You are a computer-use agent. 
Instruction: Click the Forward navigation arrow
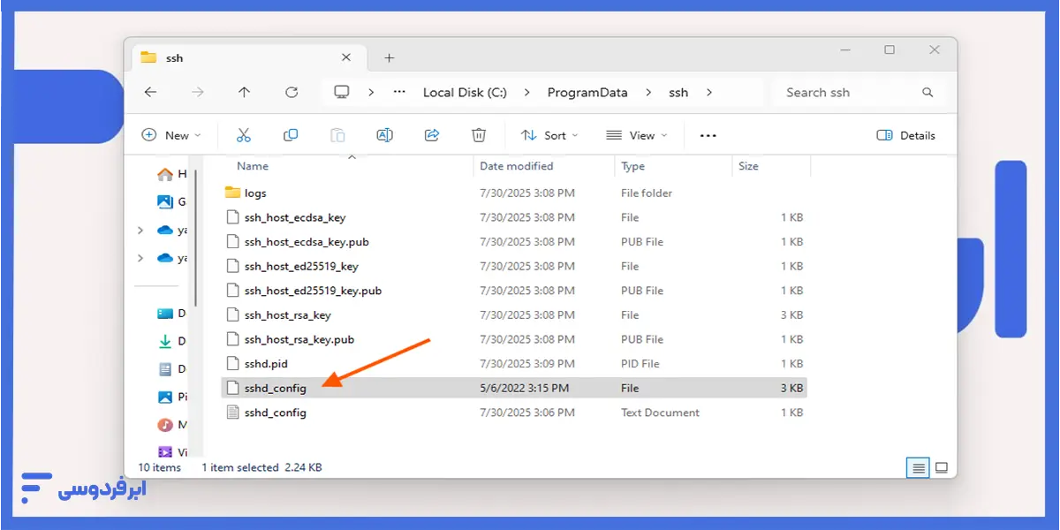pos(198,92)
